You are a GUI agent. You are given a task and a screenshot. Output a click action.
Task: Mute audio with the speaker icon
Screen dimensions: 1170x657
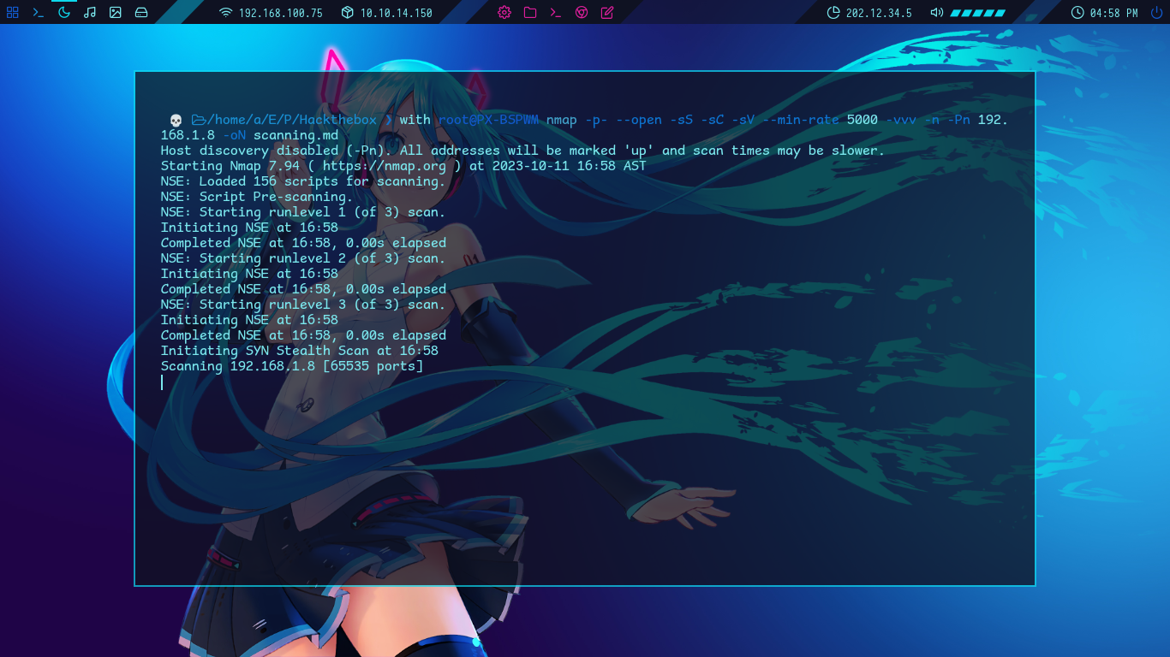(936, 12)
